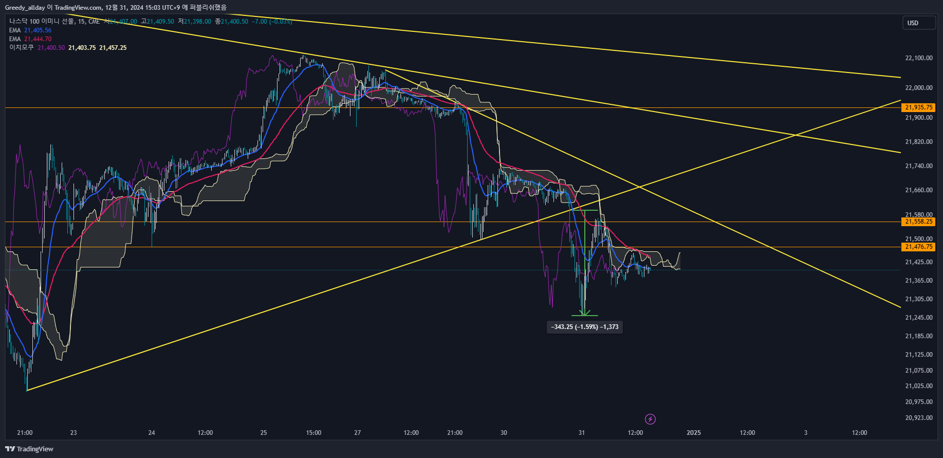Click the 21,935.75 orange price label
This screenshot has height=458, width=943.
[919, 107]
